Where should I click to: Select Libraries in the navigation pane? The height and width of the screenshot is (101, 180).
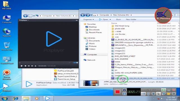pyautogui.click(x=91, y=38)
